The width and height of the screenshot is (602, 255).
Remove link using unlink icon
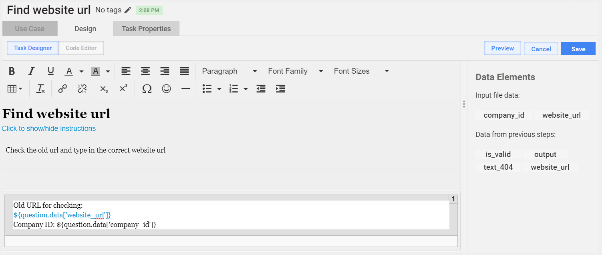pos(82,89)
